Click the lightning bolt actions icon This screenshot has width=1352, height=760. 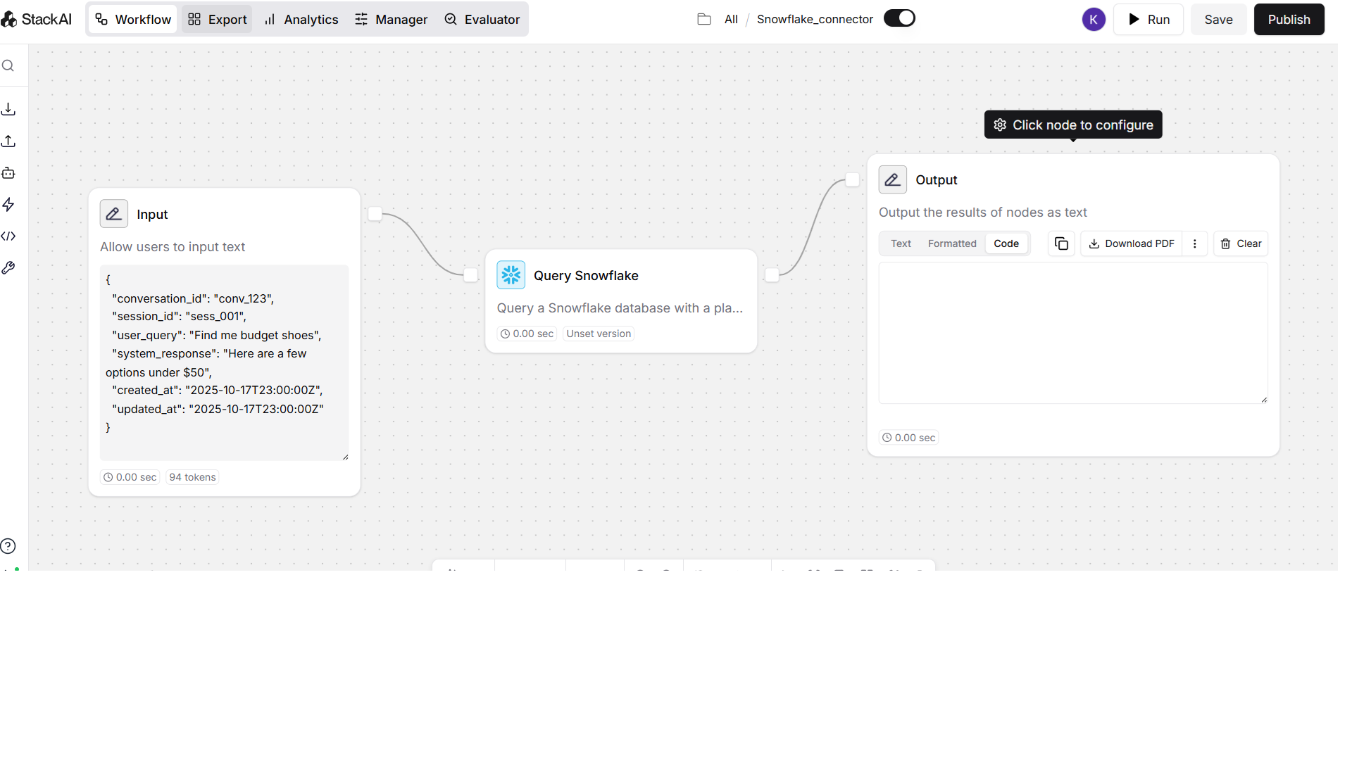point(8,205)
